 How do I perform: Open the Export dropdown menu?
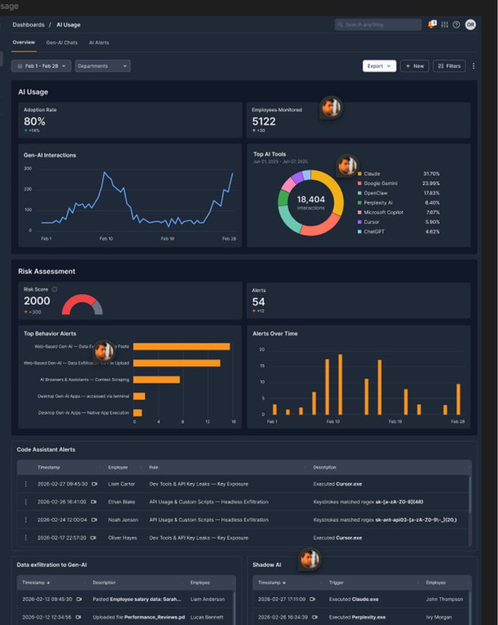click(x=379, y=66)
